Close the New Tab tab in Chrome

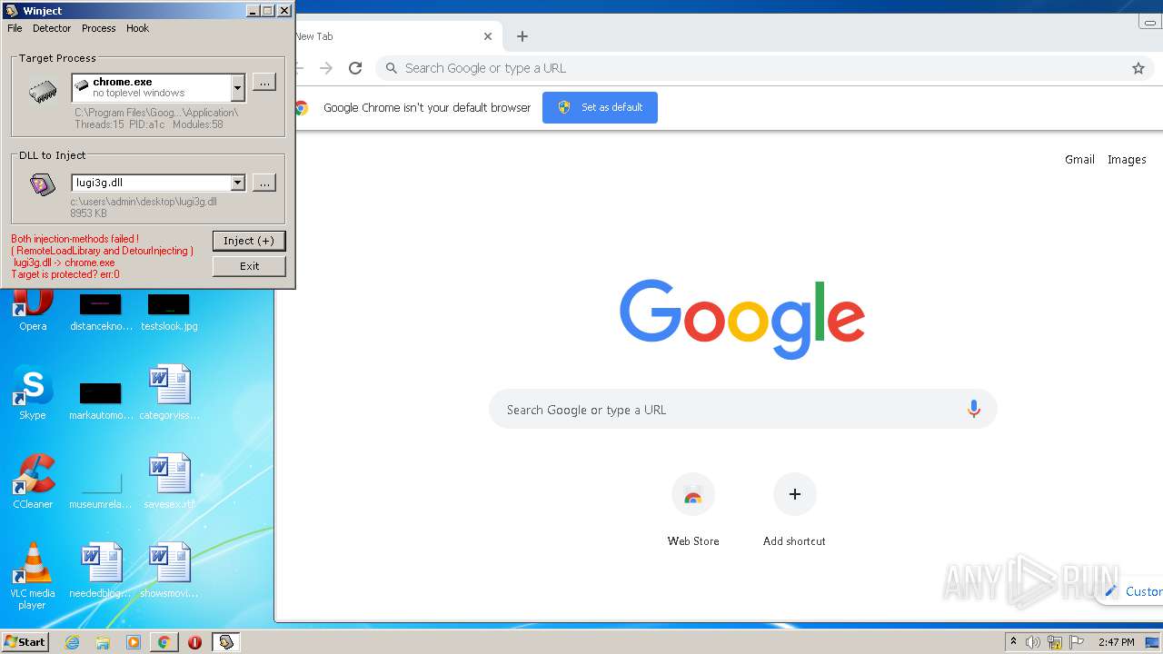[x=488, y=36]
